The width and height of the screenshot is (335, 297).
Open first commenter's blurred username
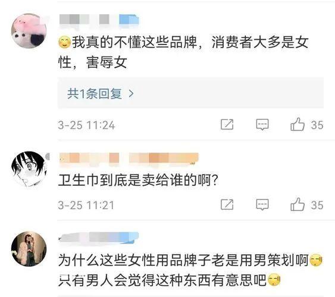point(99,20)
